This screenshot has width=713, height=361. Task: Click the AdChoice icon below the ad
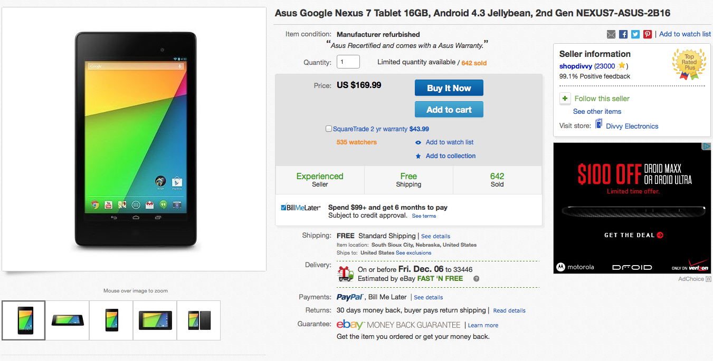[x=709, y=279]
